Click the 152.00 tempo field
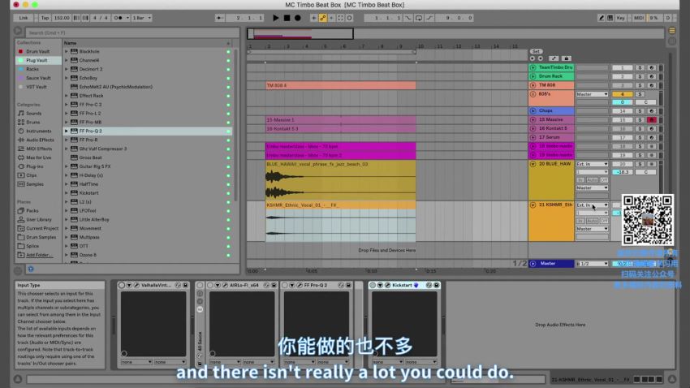690x388 pixels. pyautogui.click(x=62, y=18)
